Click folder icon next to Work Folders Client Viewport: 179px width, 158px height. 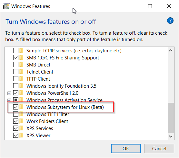[21, 121]
